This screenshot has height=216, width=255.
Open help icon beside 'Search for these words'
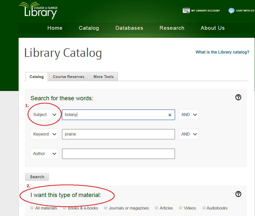pyautogui.click(x=238, y=97)
